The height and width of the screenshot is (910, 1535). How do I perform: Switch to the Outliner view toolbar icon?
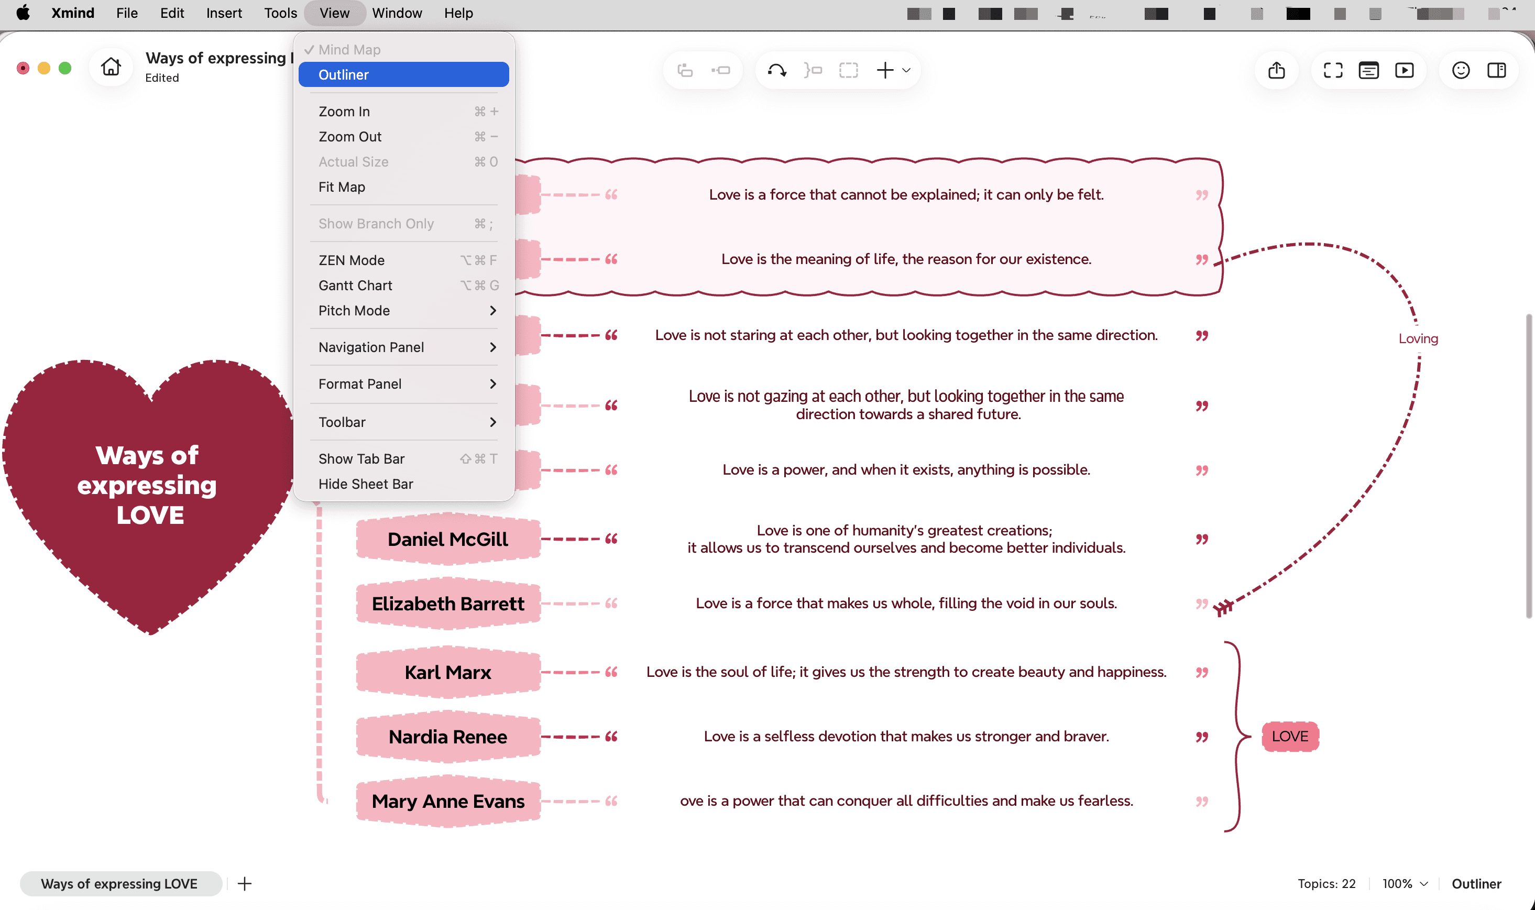point(1368,70)
